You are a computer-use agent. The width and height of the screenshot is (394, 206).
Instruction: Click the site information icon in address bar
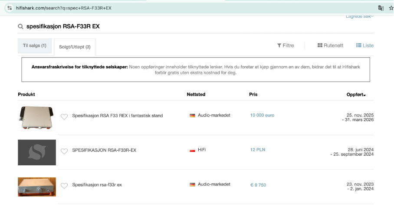pos(10,8)
